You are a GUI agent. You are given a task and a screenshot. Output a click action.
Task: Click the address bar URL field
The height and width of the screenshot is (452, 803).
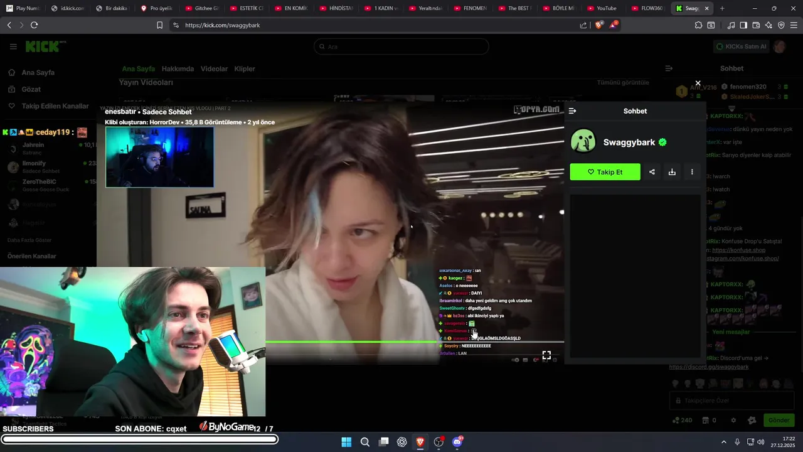[x=376, y=25]
